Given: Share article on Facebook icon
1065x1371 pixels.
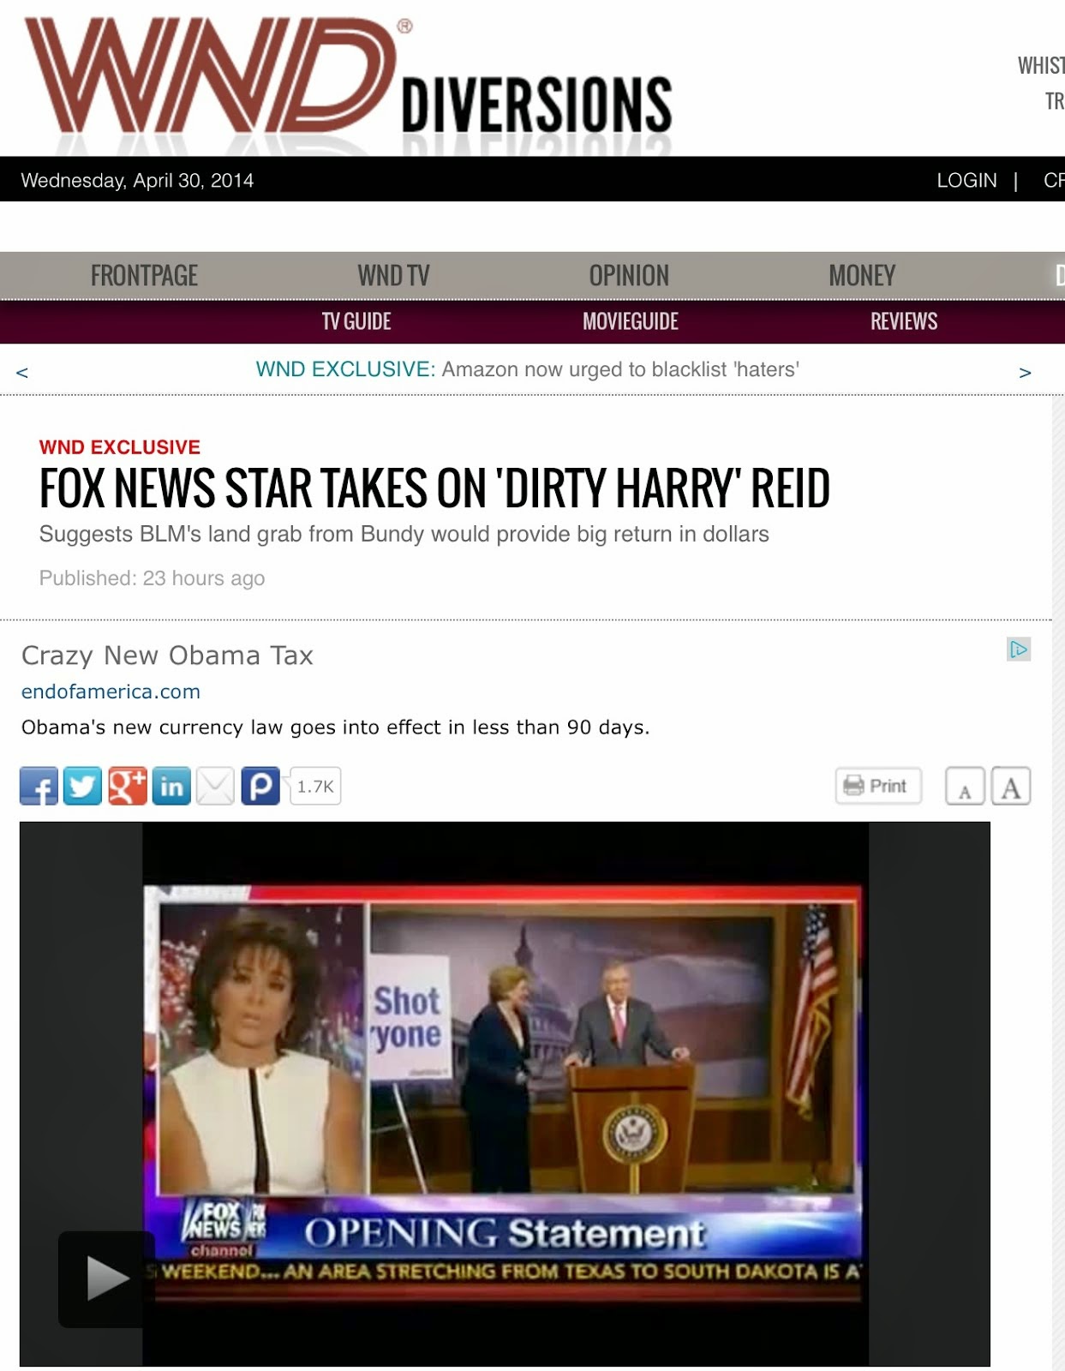Looking at the screenshot, I should coord(39,786).
